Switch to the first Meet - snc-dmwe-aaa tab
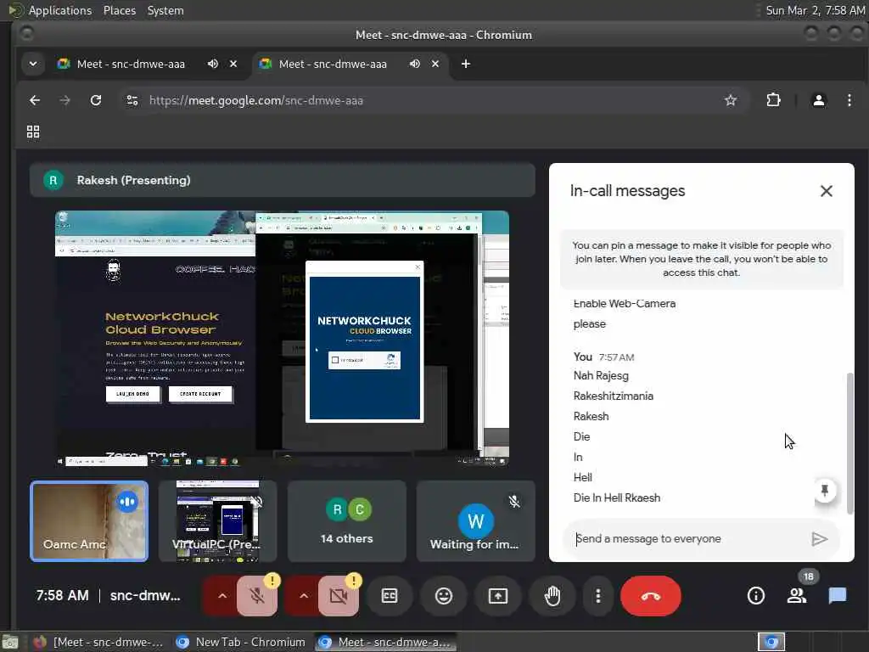Image resolution: width=869 pixels, height=652 pixels. pyautogui.click(x=131, y=64)
